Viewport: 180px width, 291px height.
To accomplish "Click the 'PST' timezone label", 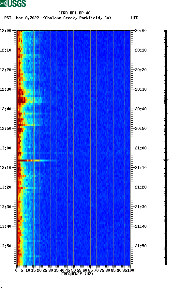I will (8, 18).
